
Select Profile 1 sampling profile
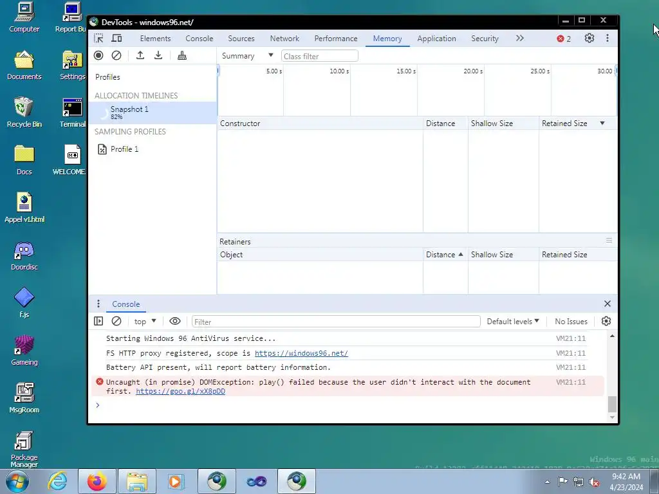(x=153, y=149)
